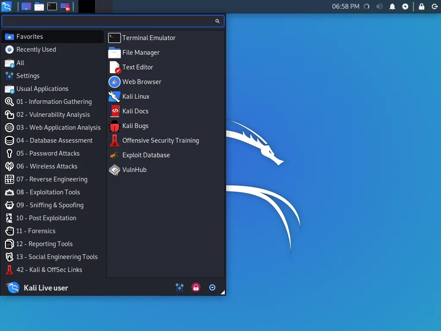Select 13 - Social Engineering Tools category
Image resolution: width=441 pixels, height=331 pixels.
(53, 257)
